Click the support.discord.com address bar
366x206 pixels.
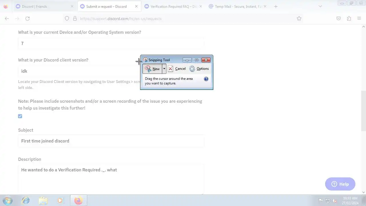coord(183,19)
